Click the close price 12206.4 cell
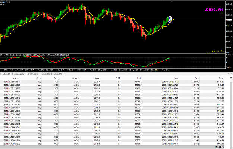Viewport: 233px width, 149px height. (x=196, y=114)
